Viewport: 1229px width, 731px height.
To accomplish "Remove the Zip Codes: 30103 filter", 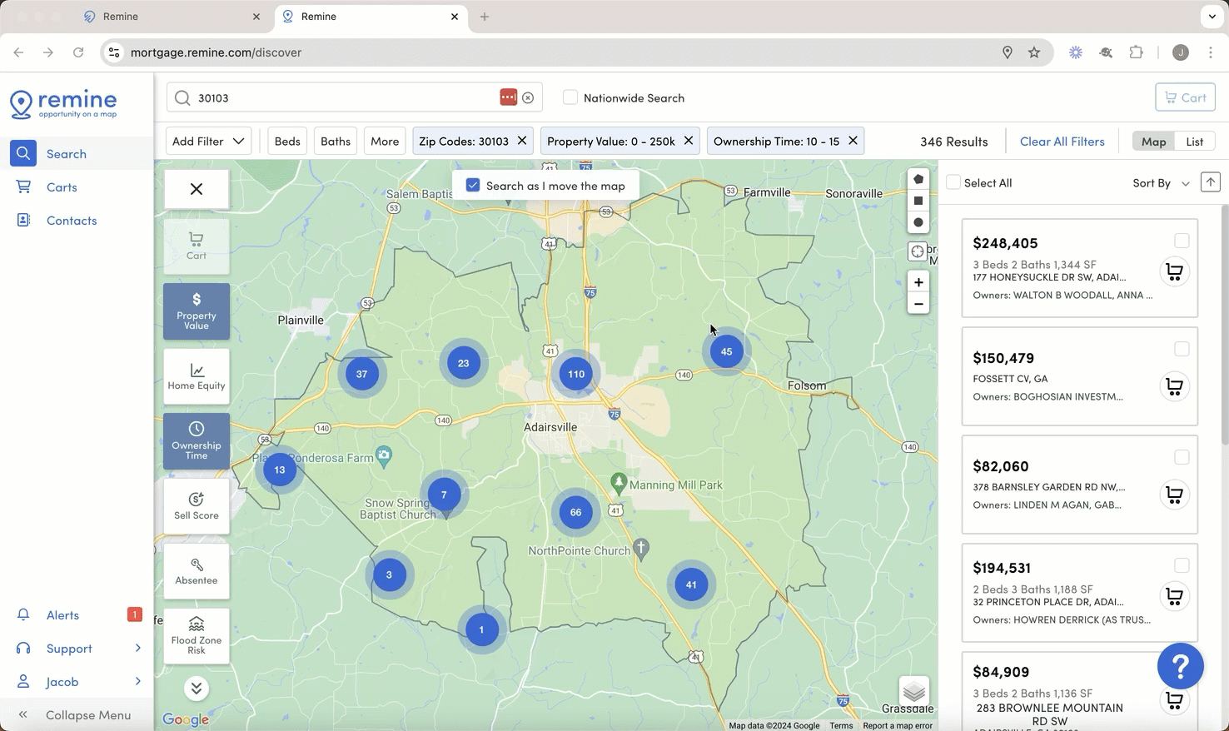I will (x=522, y=141).
